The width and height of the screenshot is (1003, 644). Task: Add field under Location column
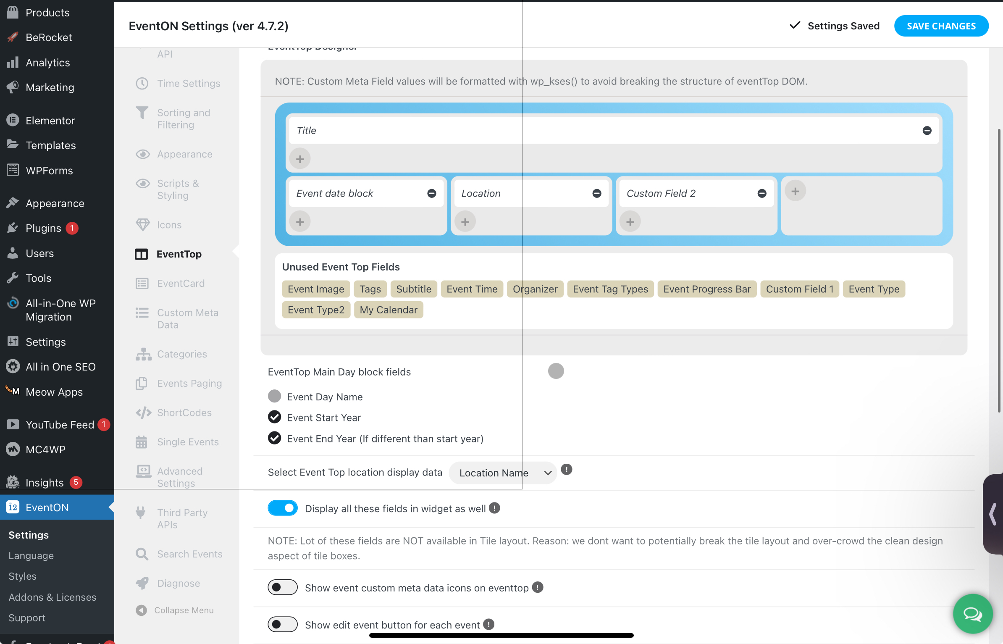[465, 222]
